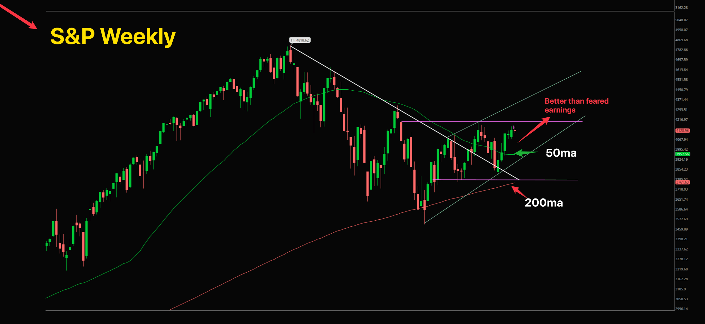Click the 4067.94 price axis label
This screenshot has height=324, width=705.
(682, 139)
